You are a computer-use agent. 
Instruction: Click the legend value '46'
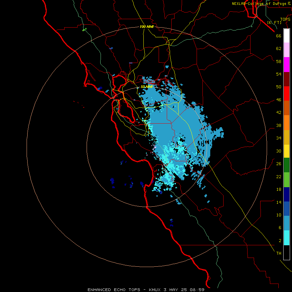click(279, 100)
